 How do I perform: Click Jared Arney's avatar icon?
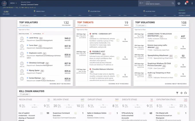(22, 38)
